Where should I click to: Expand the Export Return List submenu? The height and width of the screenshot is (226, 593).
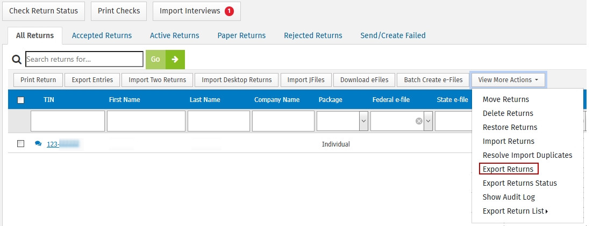[x=515, y=211]
